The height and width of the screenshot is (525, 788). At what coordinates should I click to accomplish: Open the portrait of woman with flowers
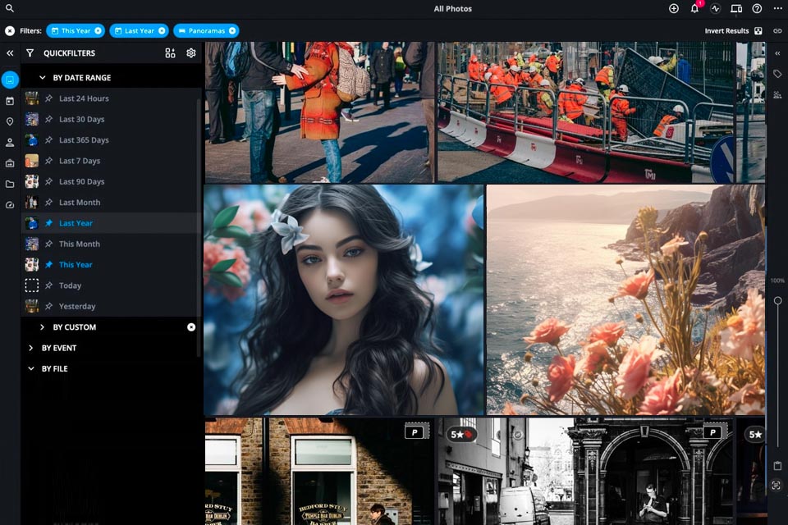point(344,300)
